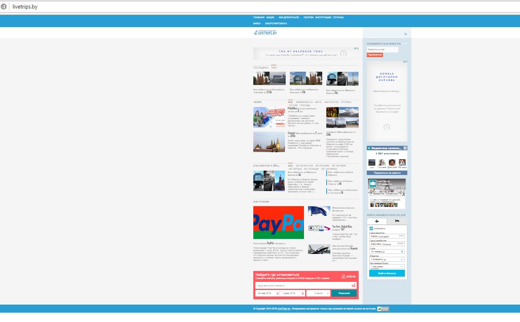520x322 pixels.
Task: Open the Bangkok temple article thumbnail
Action: pyautogui.click(x=270, y=142)
